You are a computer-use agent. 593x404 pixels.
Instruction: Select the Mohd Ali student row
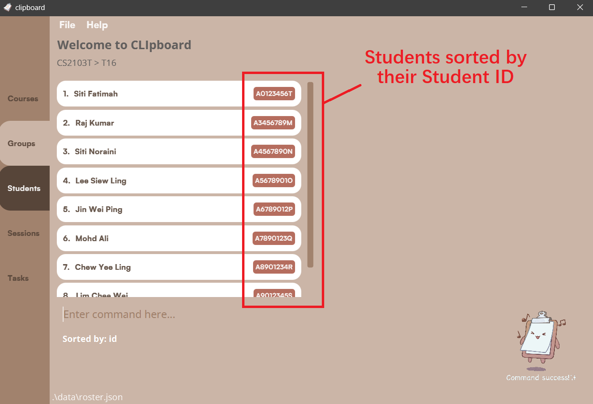(x=143, y=239)
